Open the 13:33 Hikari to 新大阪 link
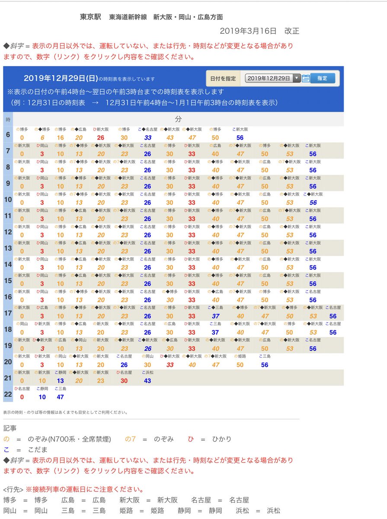387x519 pixels. point(192,251)
